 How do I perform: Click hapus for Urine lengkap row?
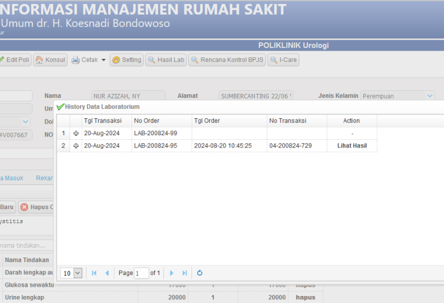305,297
